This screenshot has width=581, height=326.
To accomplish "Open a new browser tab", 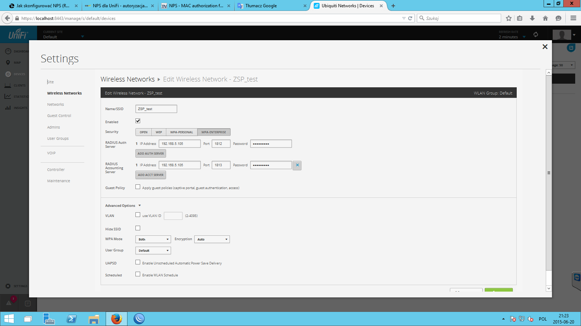I will (393, 6).
